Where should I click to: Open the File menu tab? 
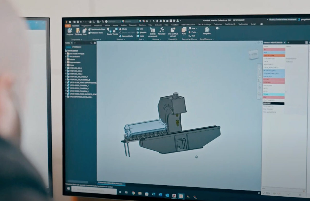(x=68, y=25)
